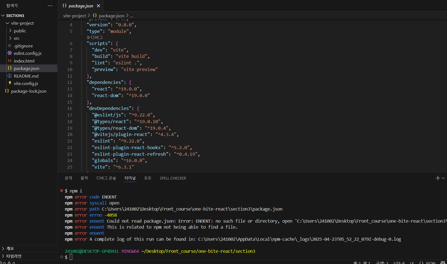
Task: Click line number 16 in gutter
Action: coord(70,109)
